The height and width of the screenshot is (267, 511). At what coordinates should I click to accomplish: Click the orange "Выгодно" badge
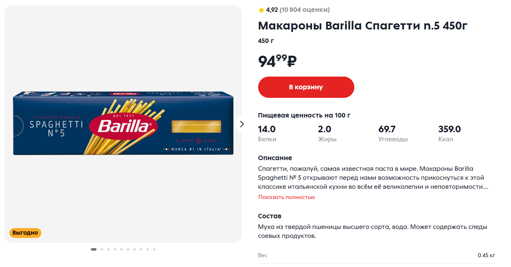(x=25, y=233)
